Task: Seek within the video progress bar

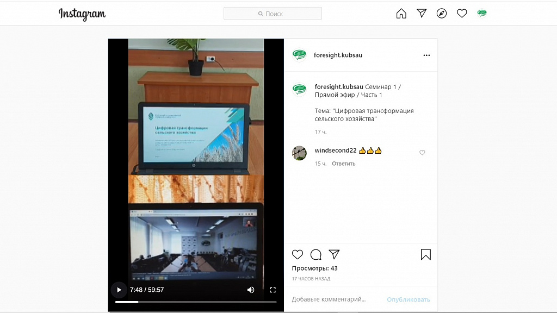Action: (196, 302)
